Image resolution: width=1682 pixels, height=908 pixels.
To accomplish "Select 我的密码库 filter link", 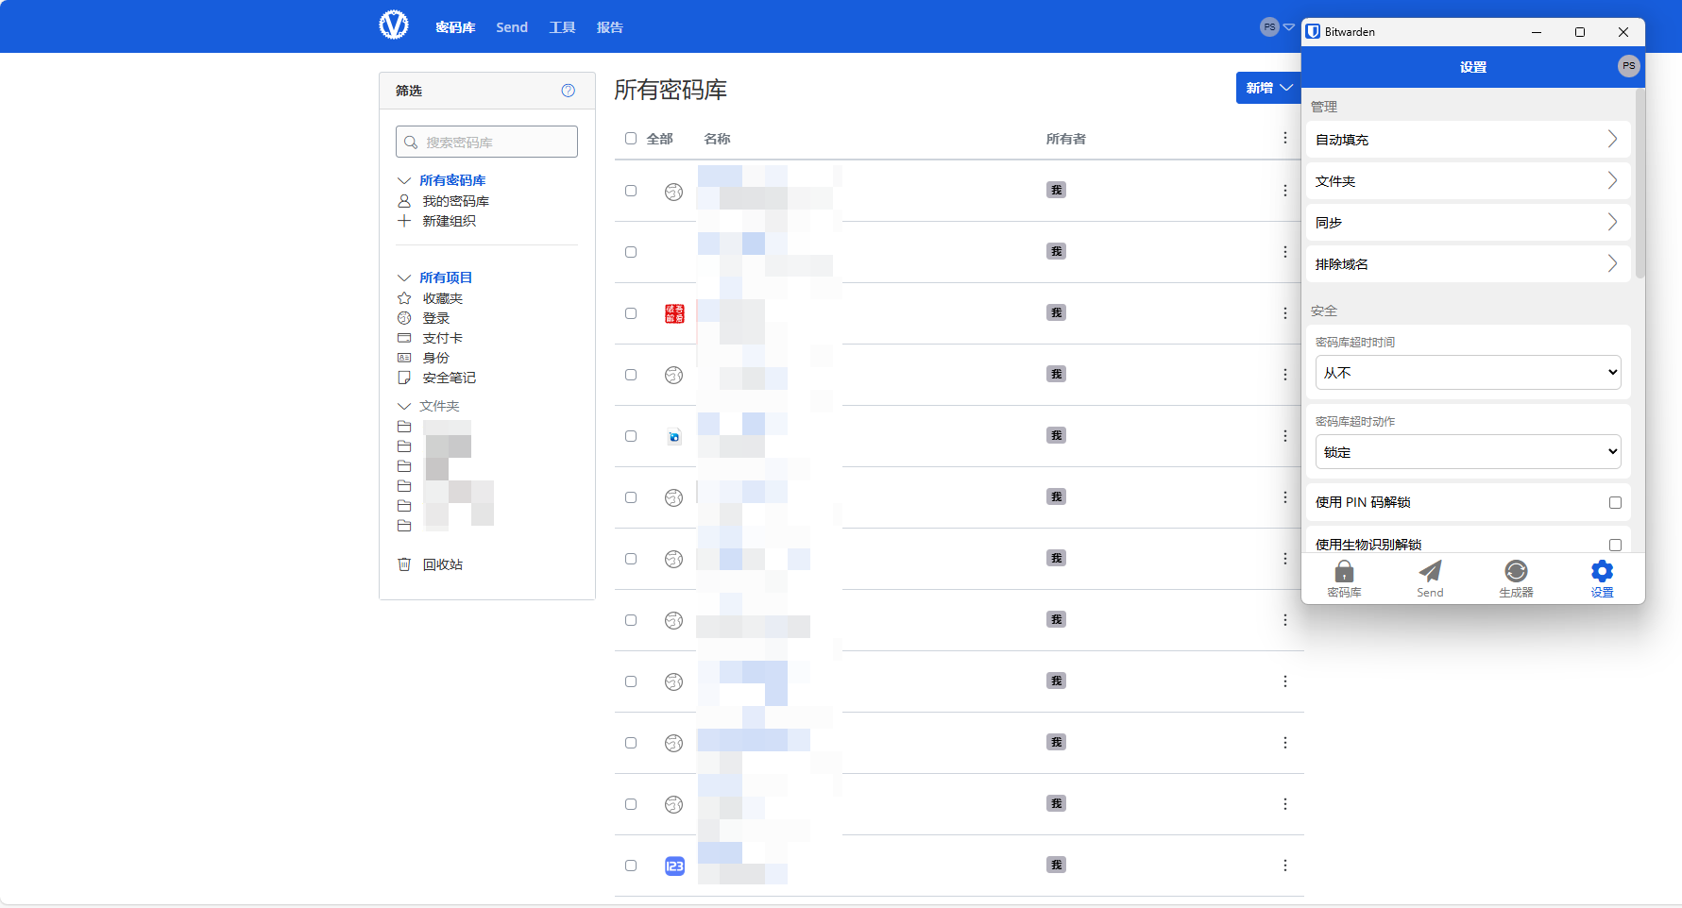I will 455,201.
